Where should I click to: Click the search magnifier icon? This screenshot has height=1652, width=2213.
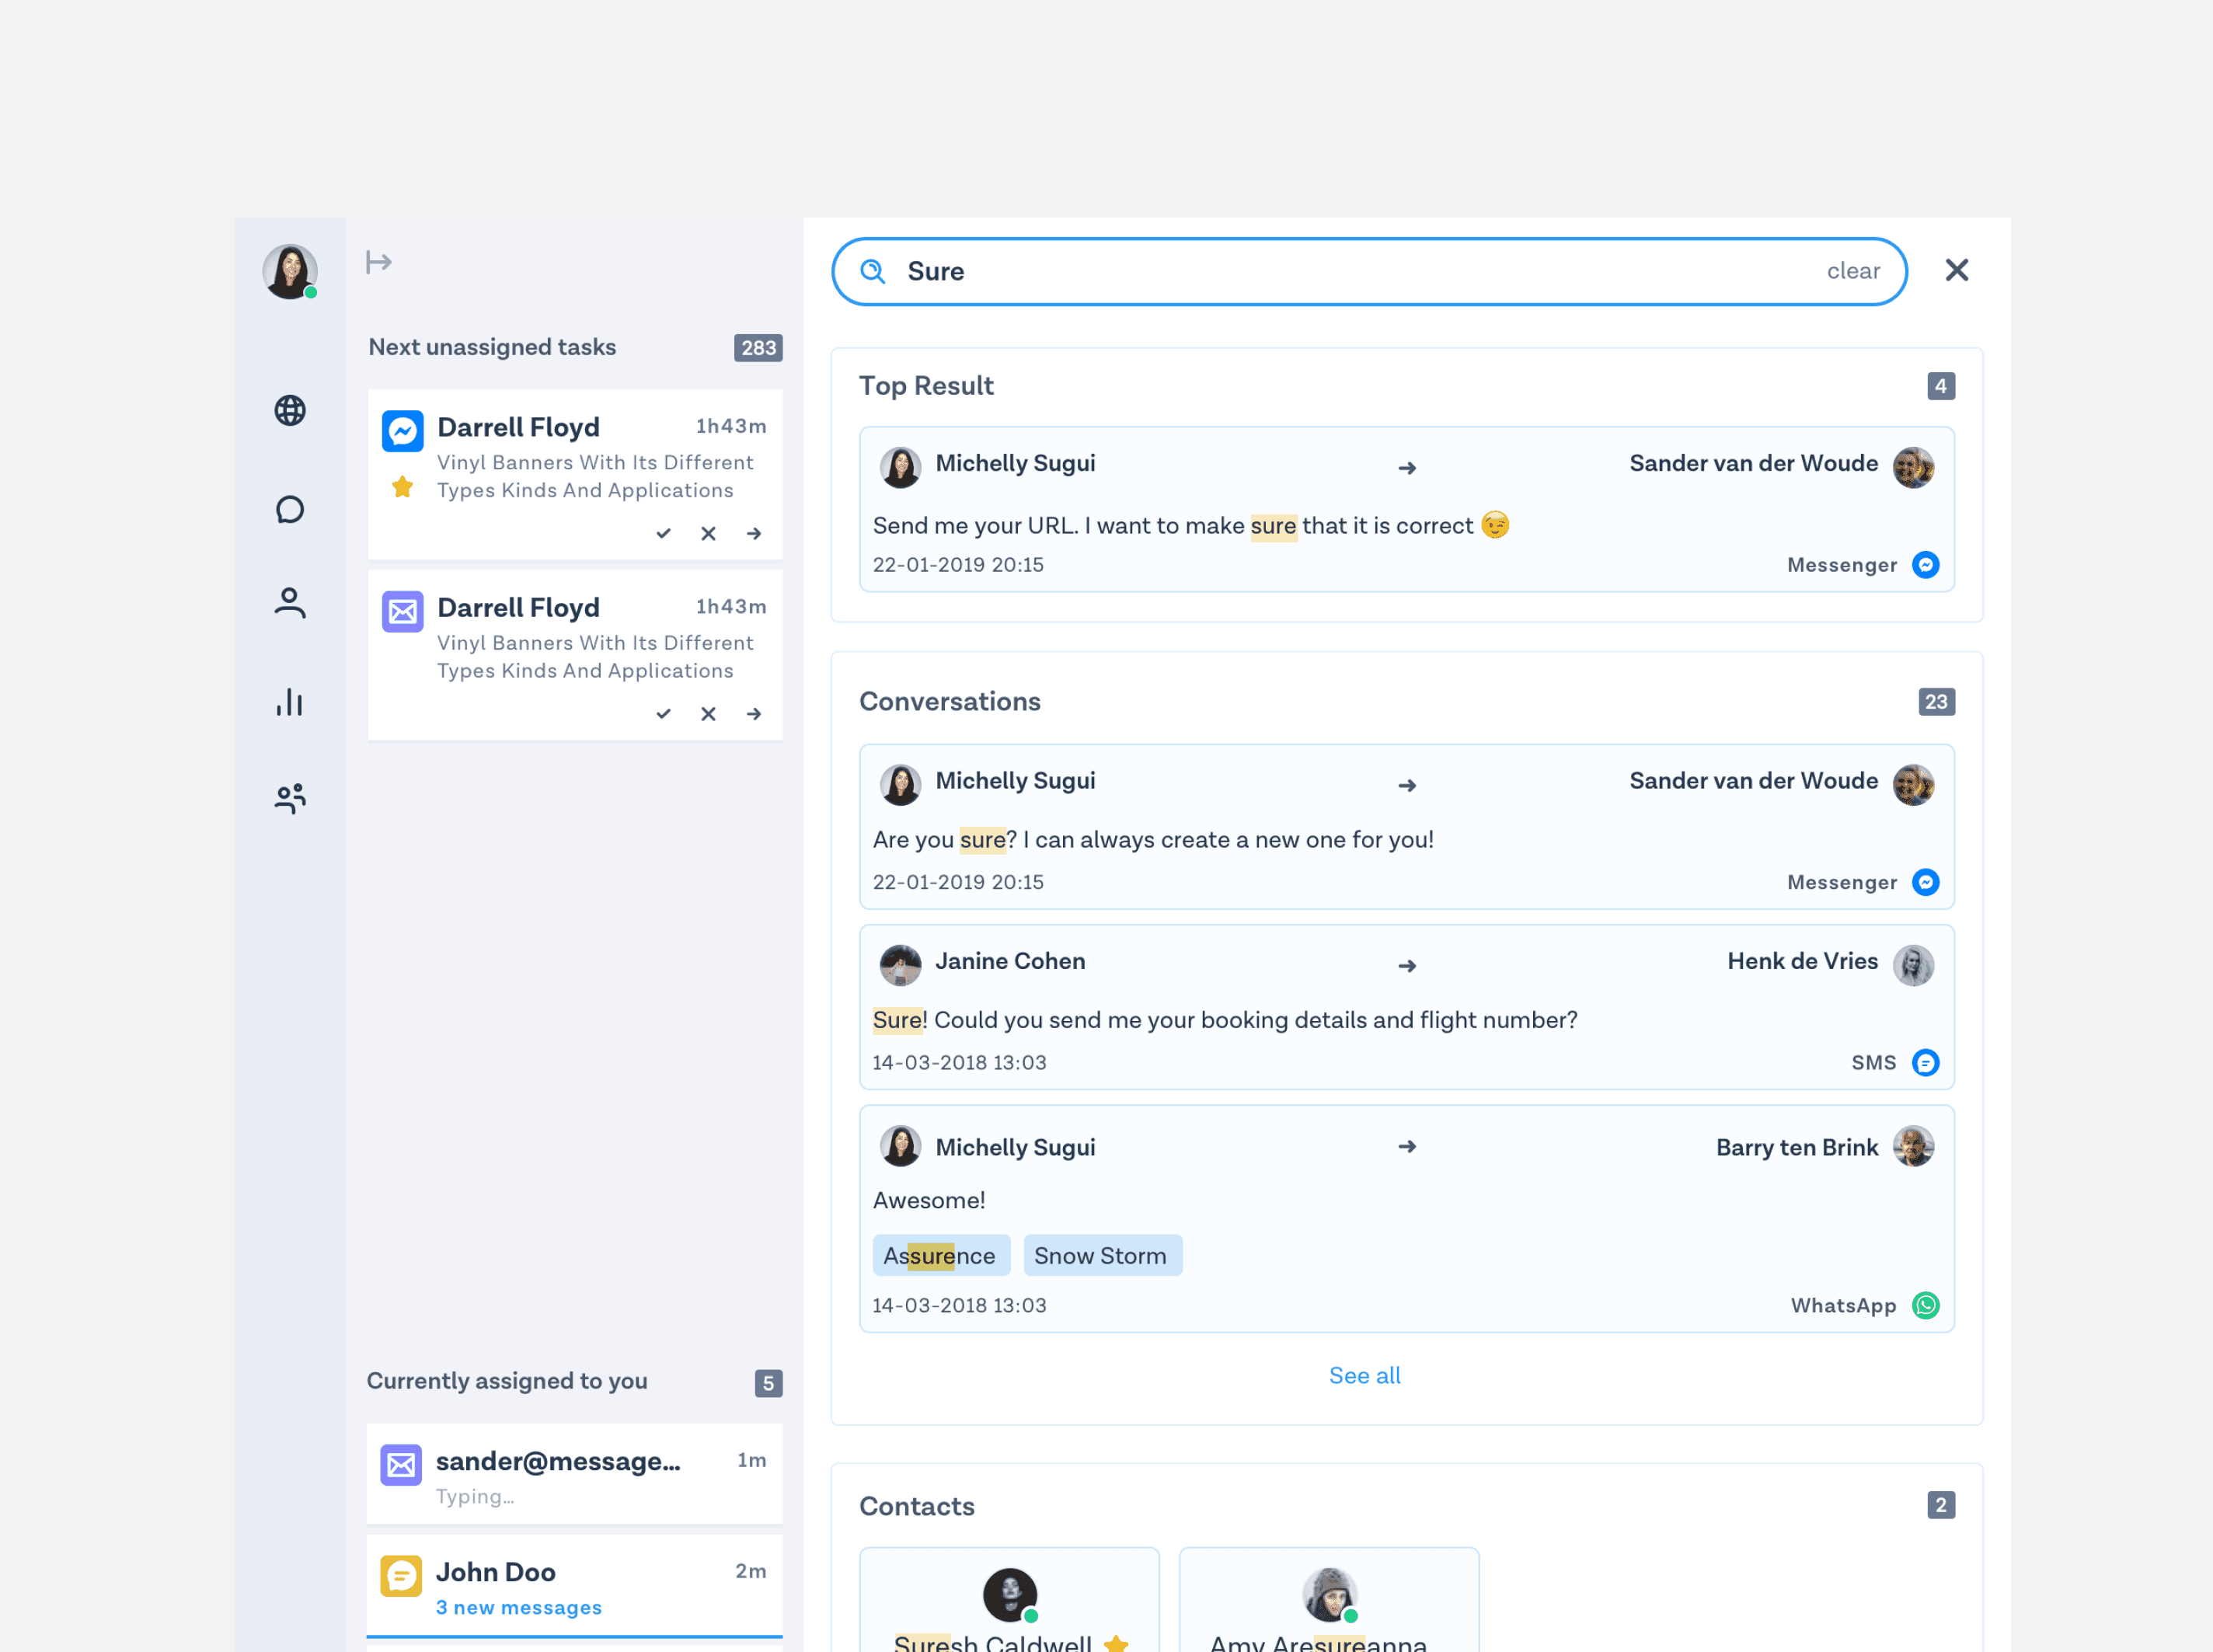pyautogui.click(x=873, y=271)
